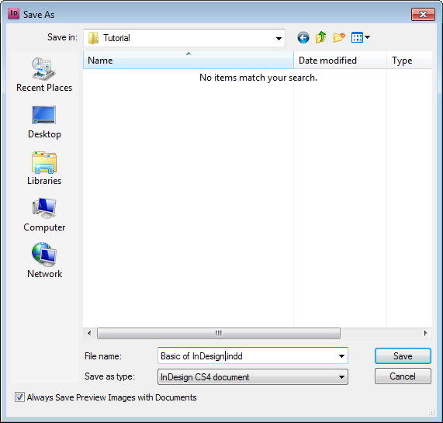Sort by Date modified column header

pyautogui.click(x=340, y=61)
